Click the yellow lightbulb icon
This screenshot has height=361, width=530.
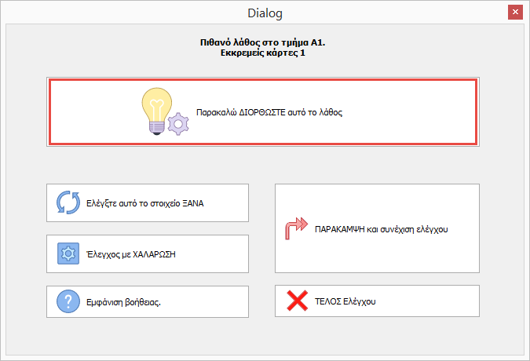(158, 110)
